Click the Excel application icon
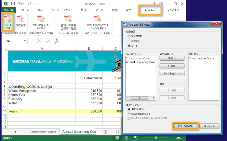227x141 pixels. (6, 4)
